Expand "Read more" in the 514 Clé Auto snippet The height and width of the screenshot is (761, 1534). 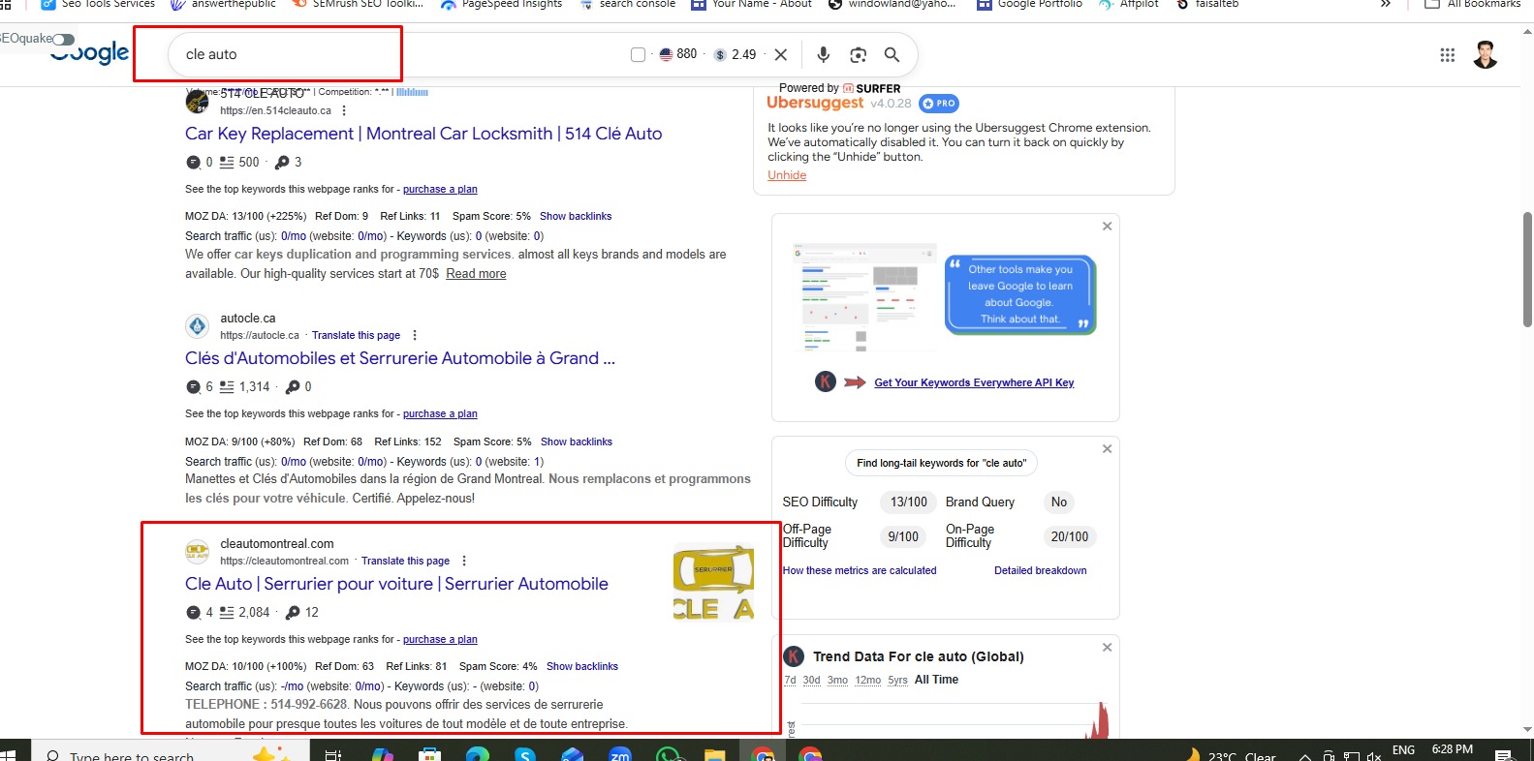coord(476,274)
